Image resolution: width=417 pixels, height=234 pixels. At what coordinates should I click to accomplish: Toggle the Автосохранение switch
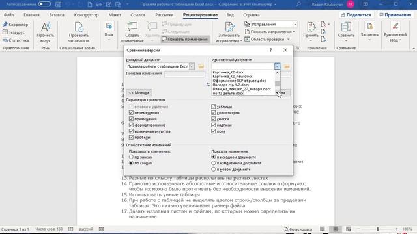tap(44, 5)
